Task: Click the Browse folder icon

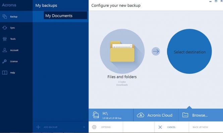Action: click(185, 115)
